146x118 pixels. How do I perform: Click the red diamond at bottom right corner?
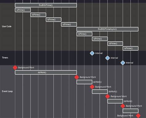coord(138,116)
